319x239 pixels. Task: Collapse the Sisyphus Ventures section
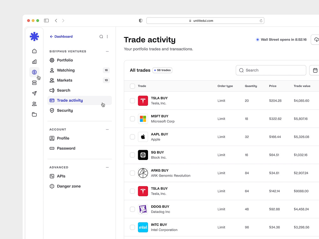107,51
